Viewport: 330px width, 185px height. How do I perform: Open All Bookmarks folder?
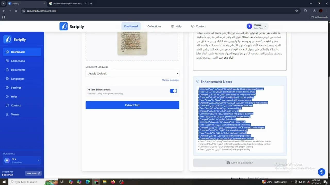click(319, 17)
